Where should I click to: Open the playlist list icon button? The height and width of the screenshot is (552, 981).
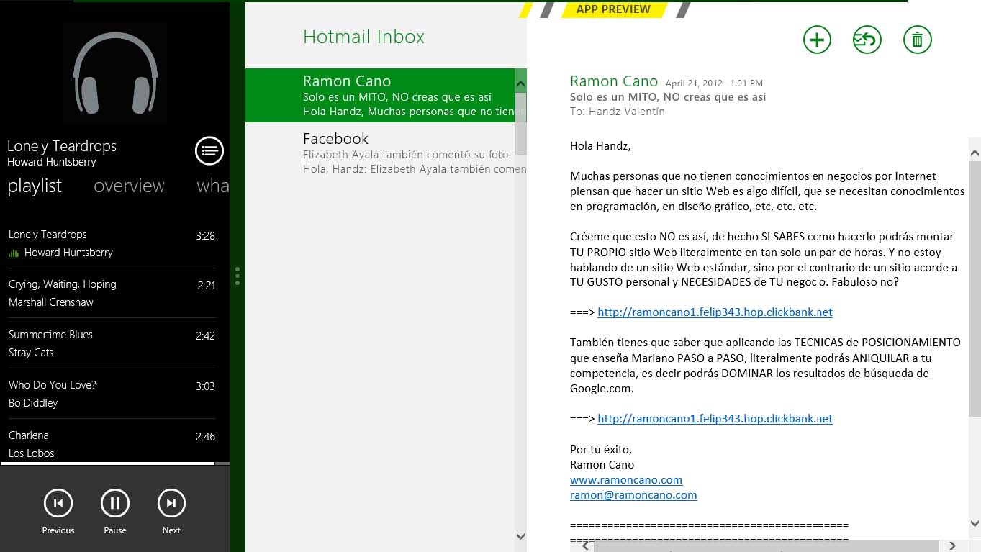209,151
